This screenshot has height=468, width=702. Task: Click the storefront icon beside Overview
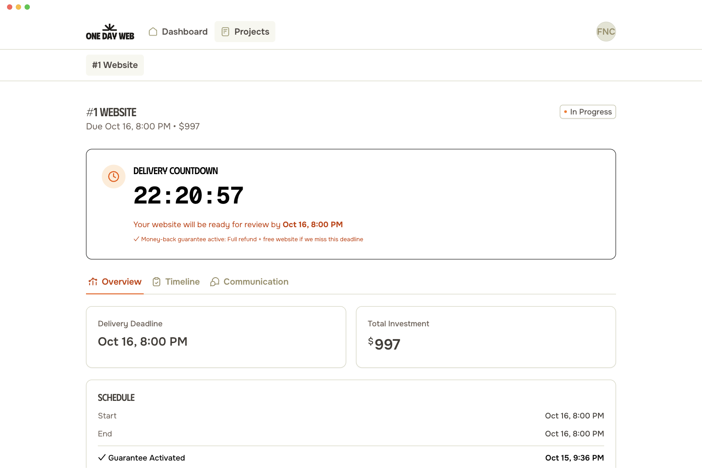pyautogui.click(x=93, y=282)
